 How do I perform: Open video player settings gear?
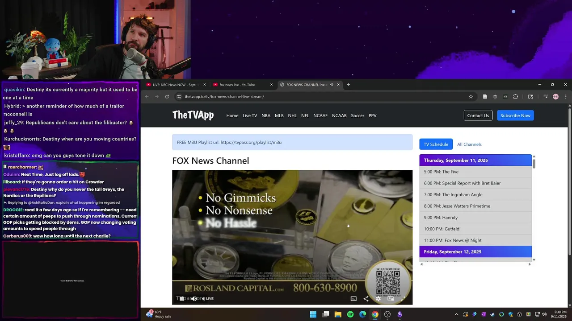(378, 299)
